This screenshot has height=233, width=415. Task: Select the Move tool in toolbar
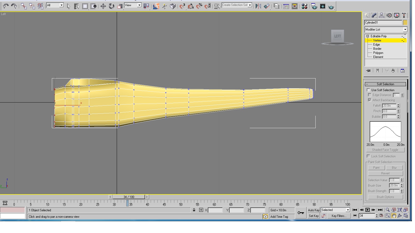pos(103,6)
